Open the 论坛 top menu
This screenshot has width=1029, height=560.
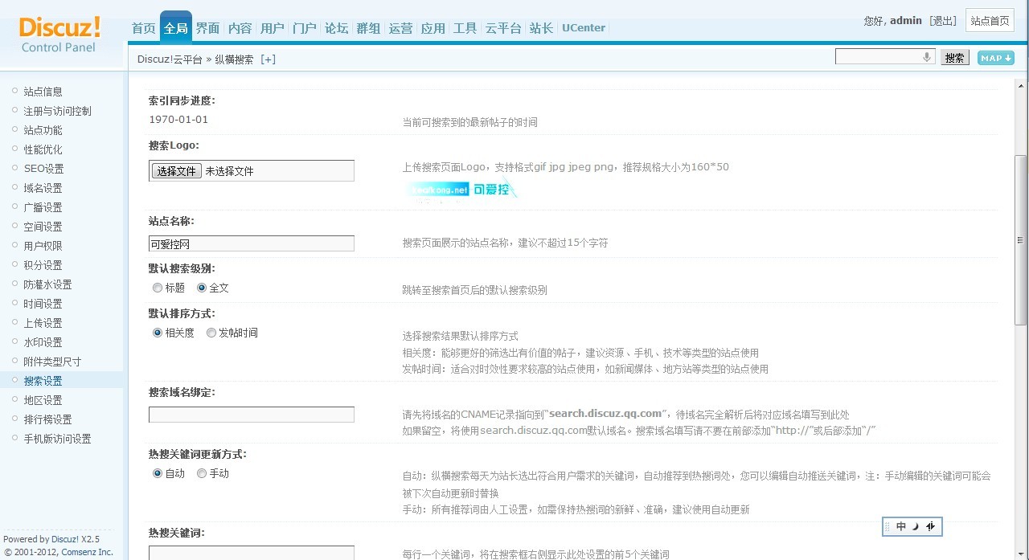(x=336, y=28)
